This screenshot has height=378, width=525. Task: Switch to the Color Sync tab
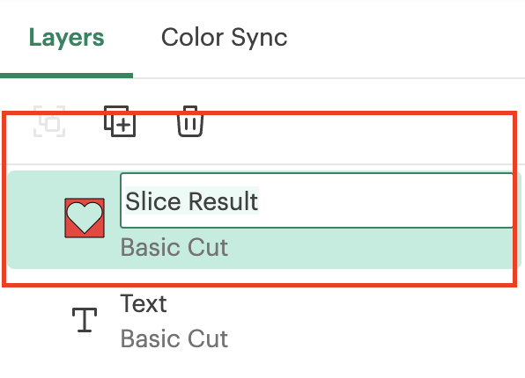tap(224, 37)
